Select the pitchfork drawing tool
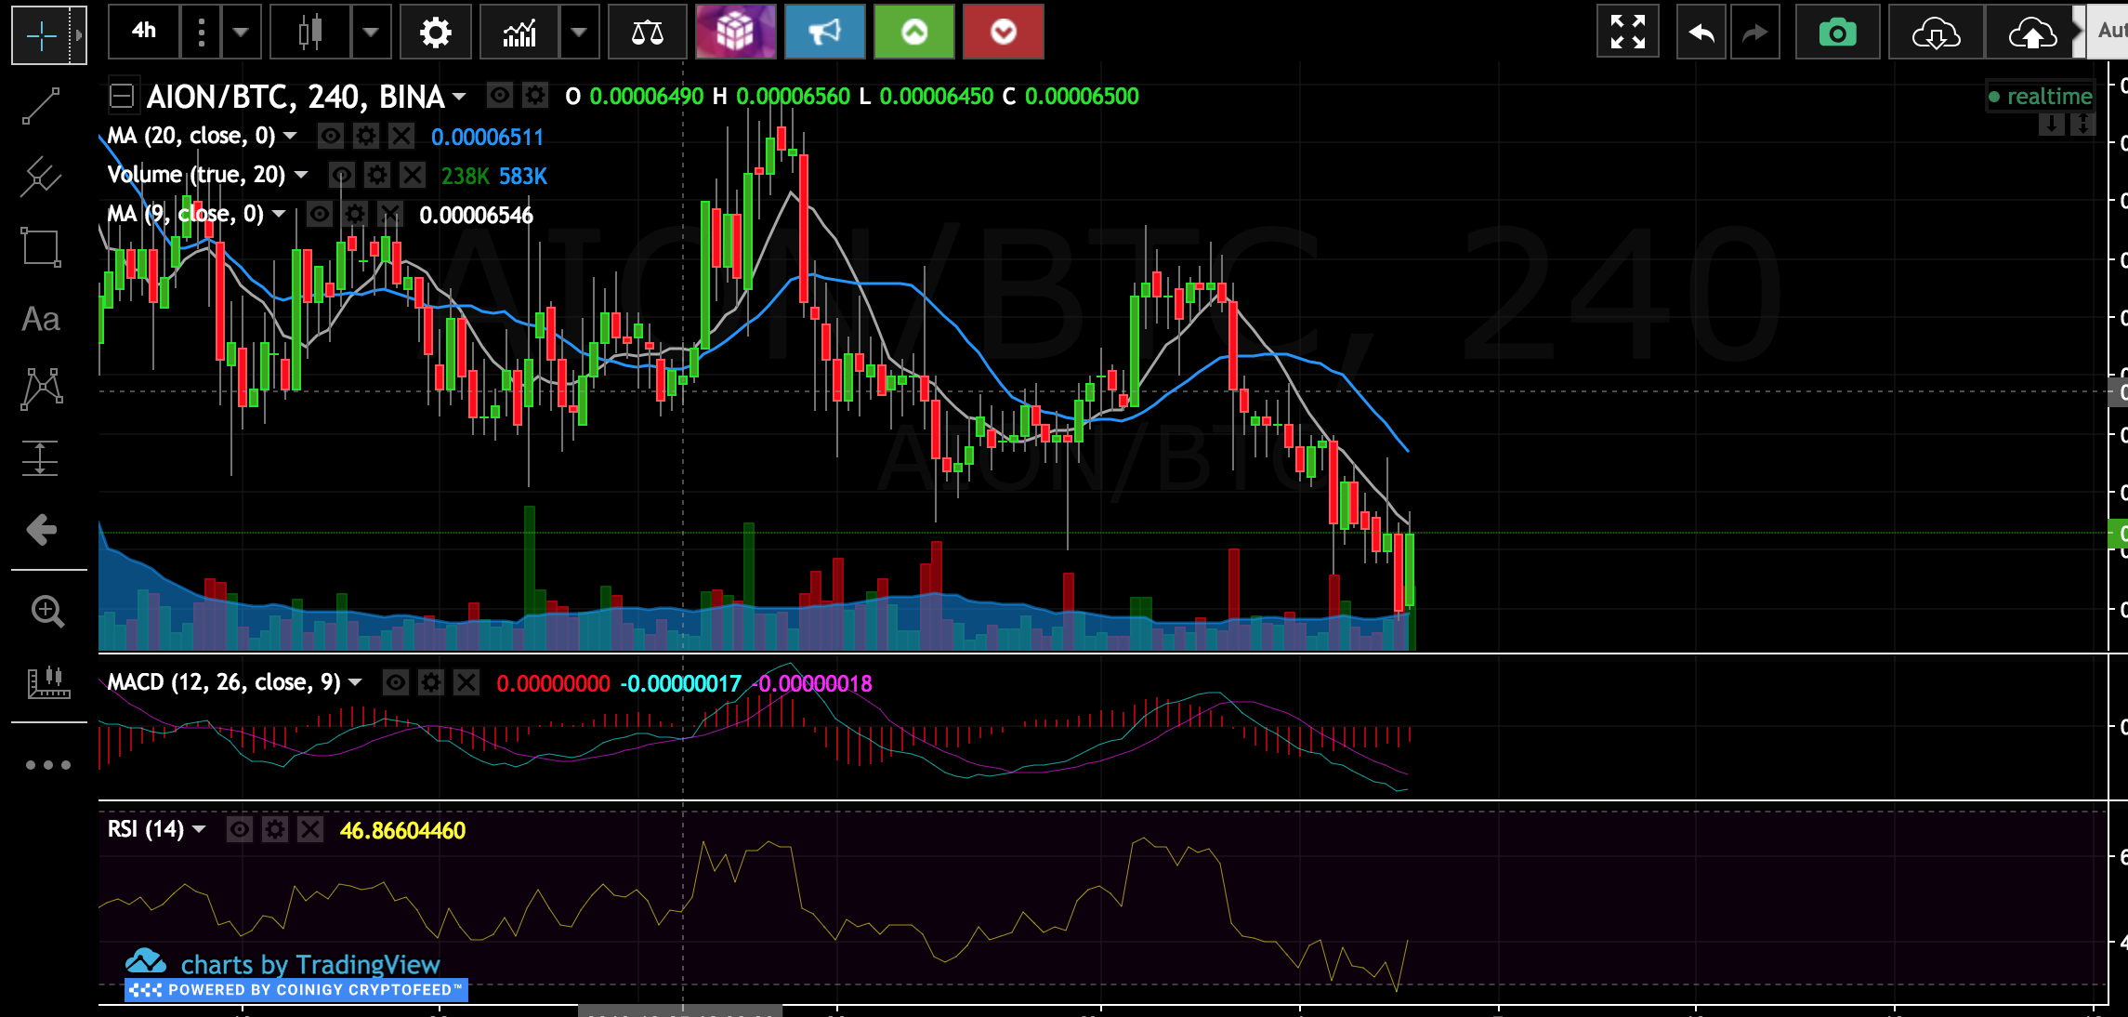Image resolution: width=2128 pixels, height=1017 pixels. [41, 176]
